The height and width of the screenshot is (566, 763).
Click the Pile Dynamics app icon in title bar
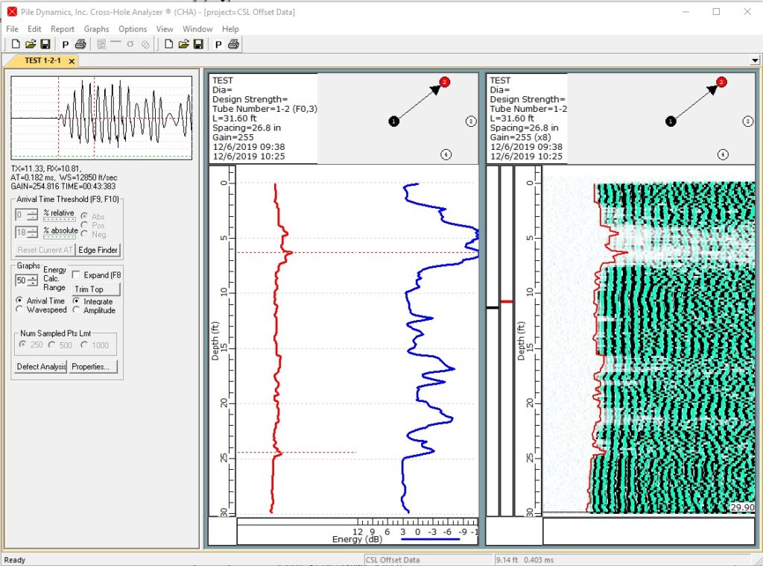(12, 12)
